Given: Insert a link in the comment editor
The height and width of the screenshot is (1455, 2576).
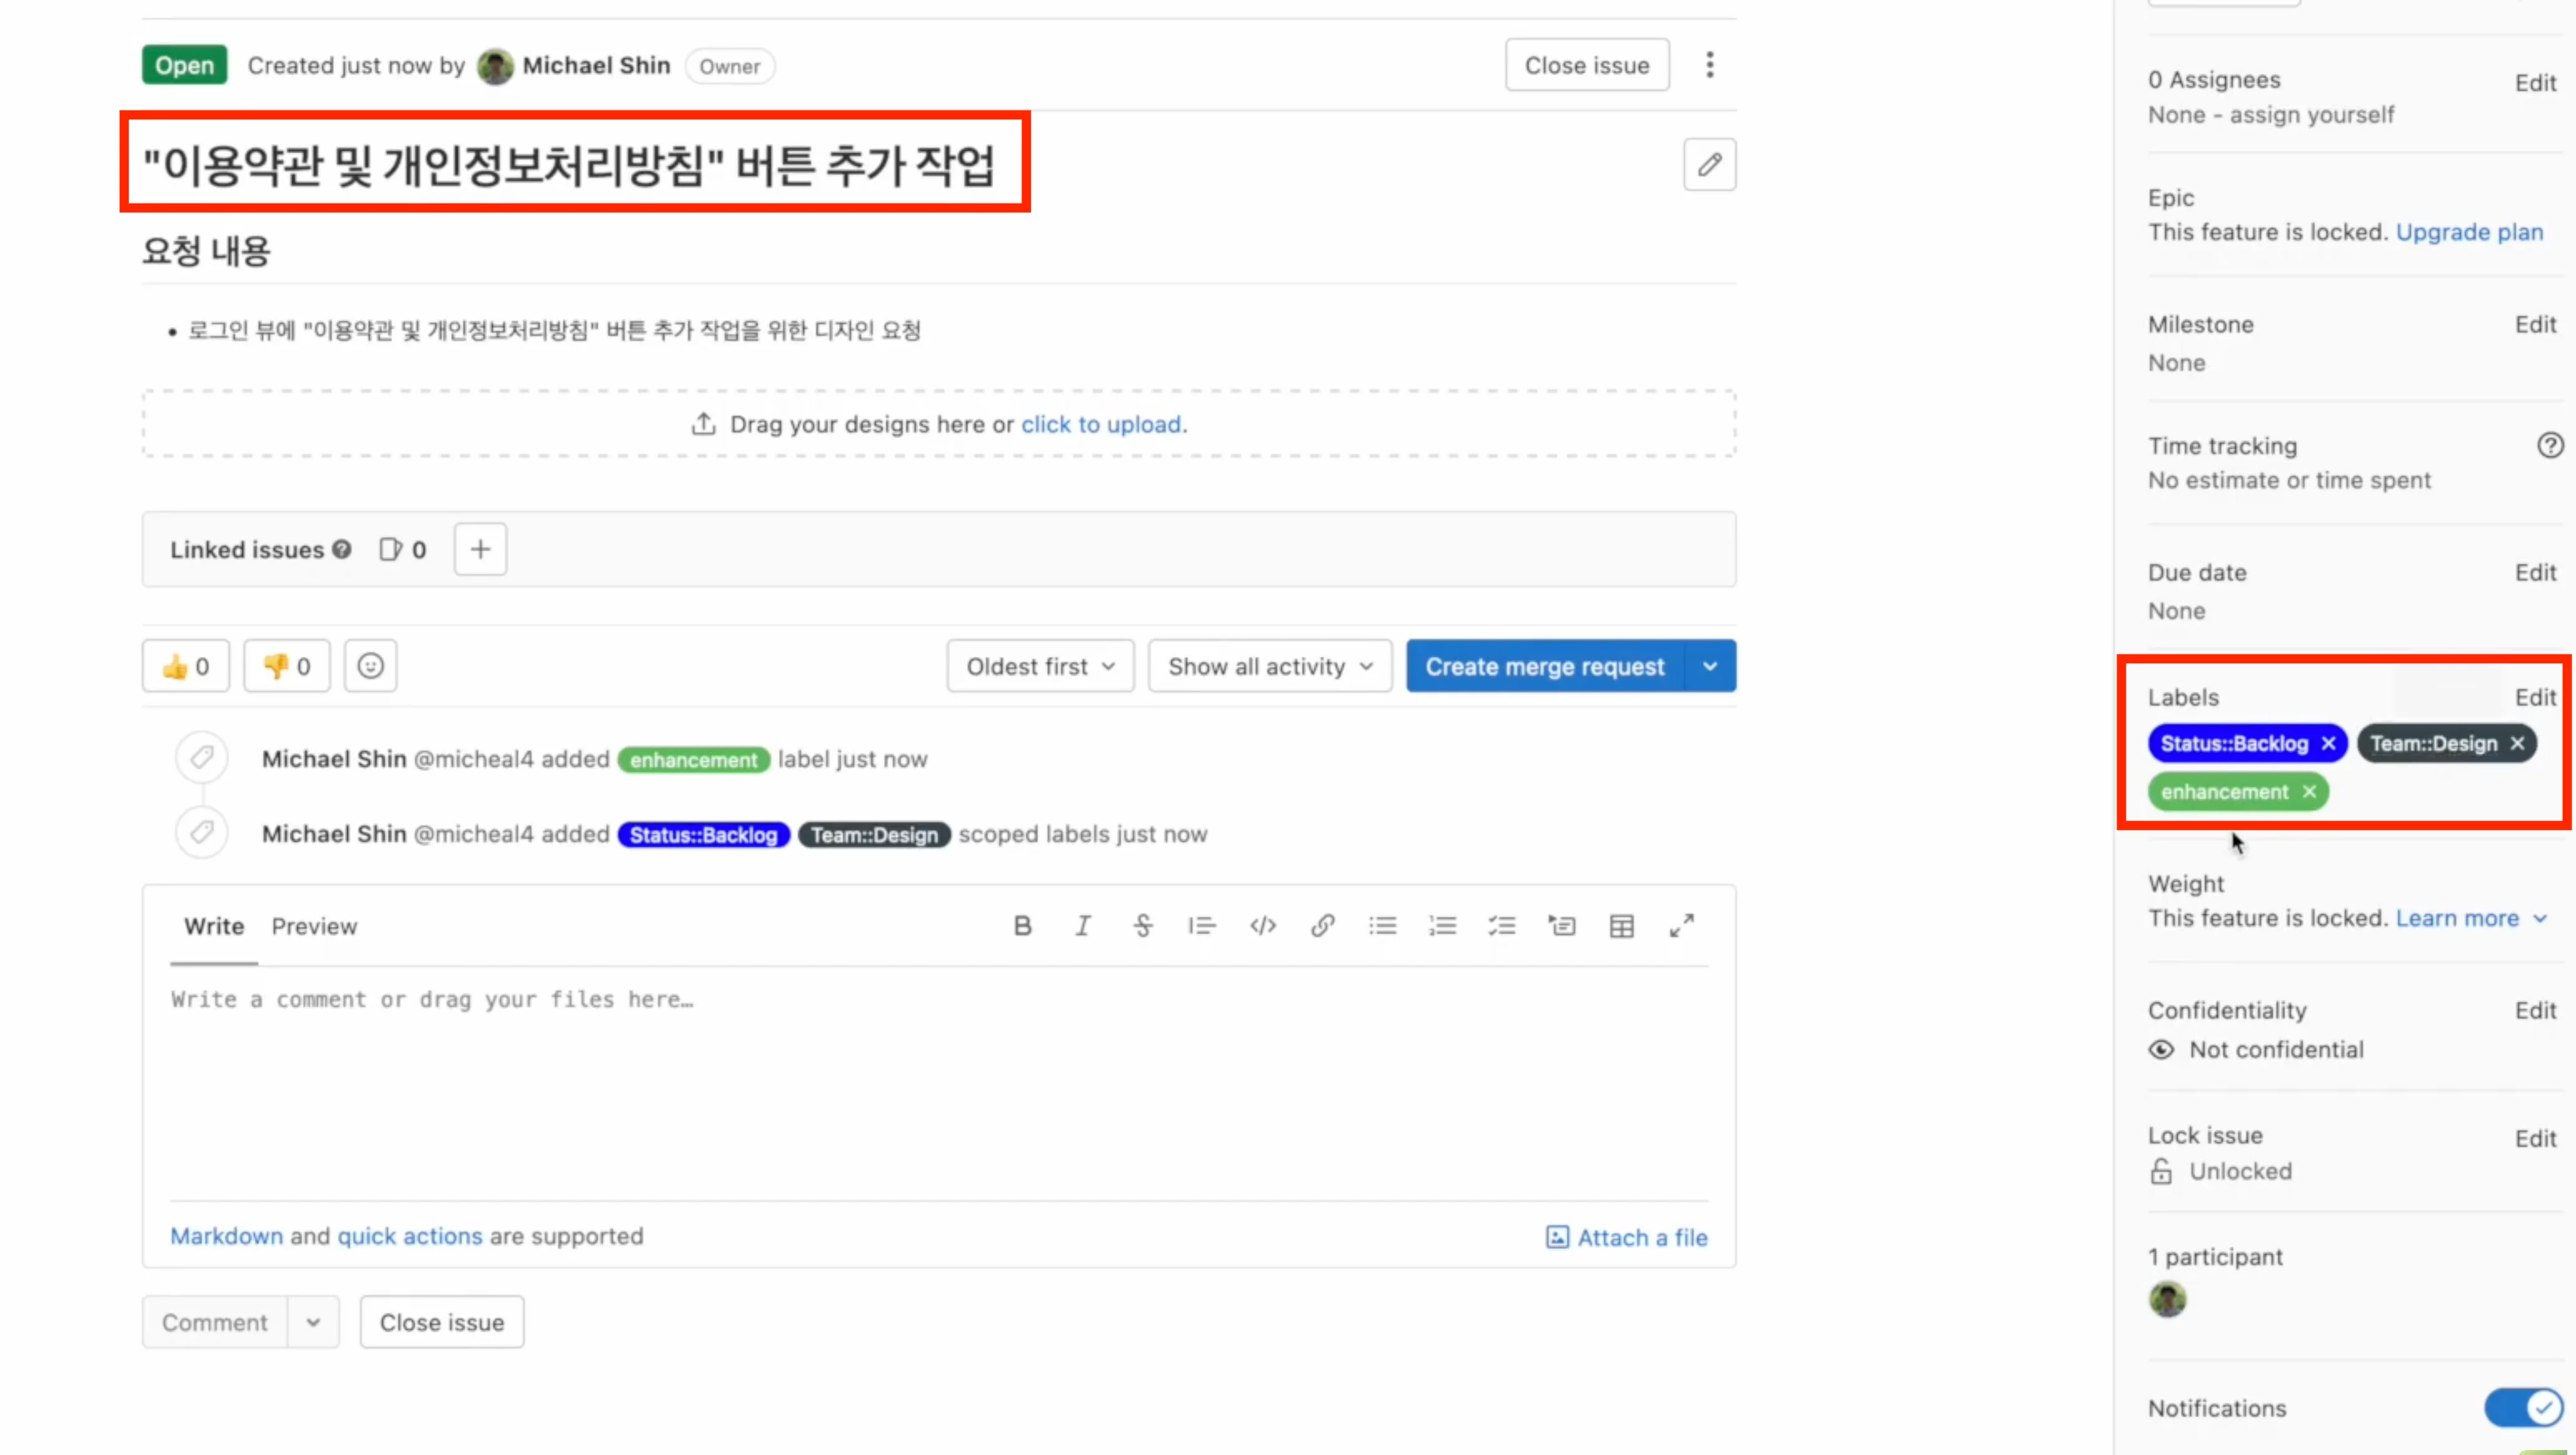Looking at the screenshot, I should coord(1322,925).
